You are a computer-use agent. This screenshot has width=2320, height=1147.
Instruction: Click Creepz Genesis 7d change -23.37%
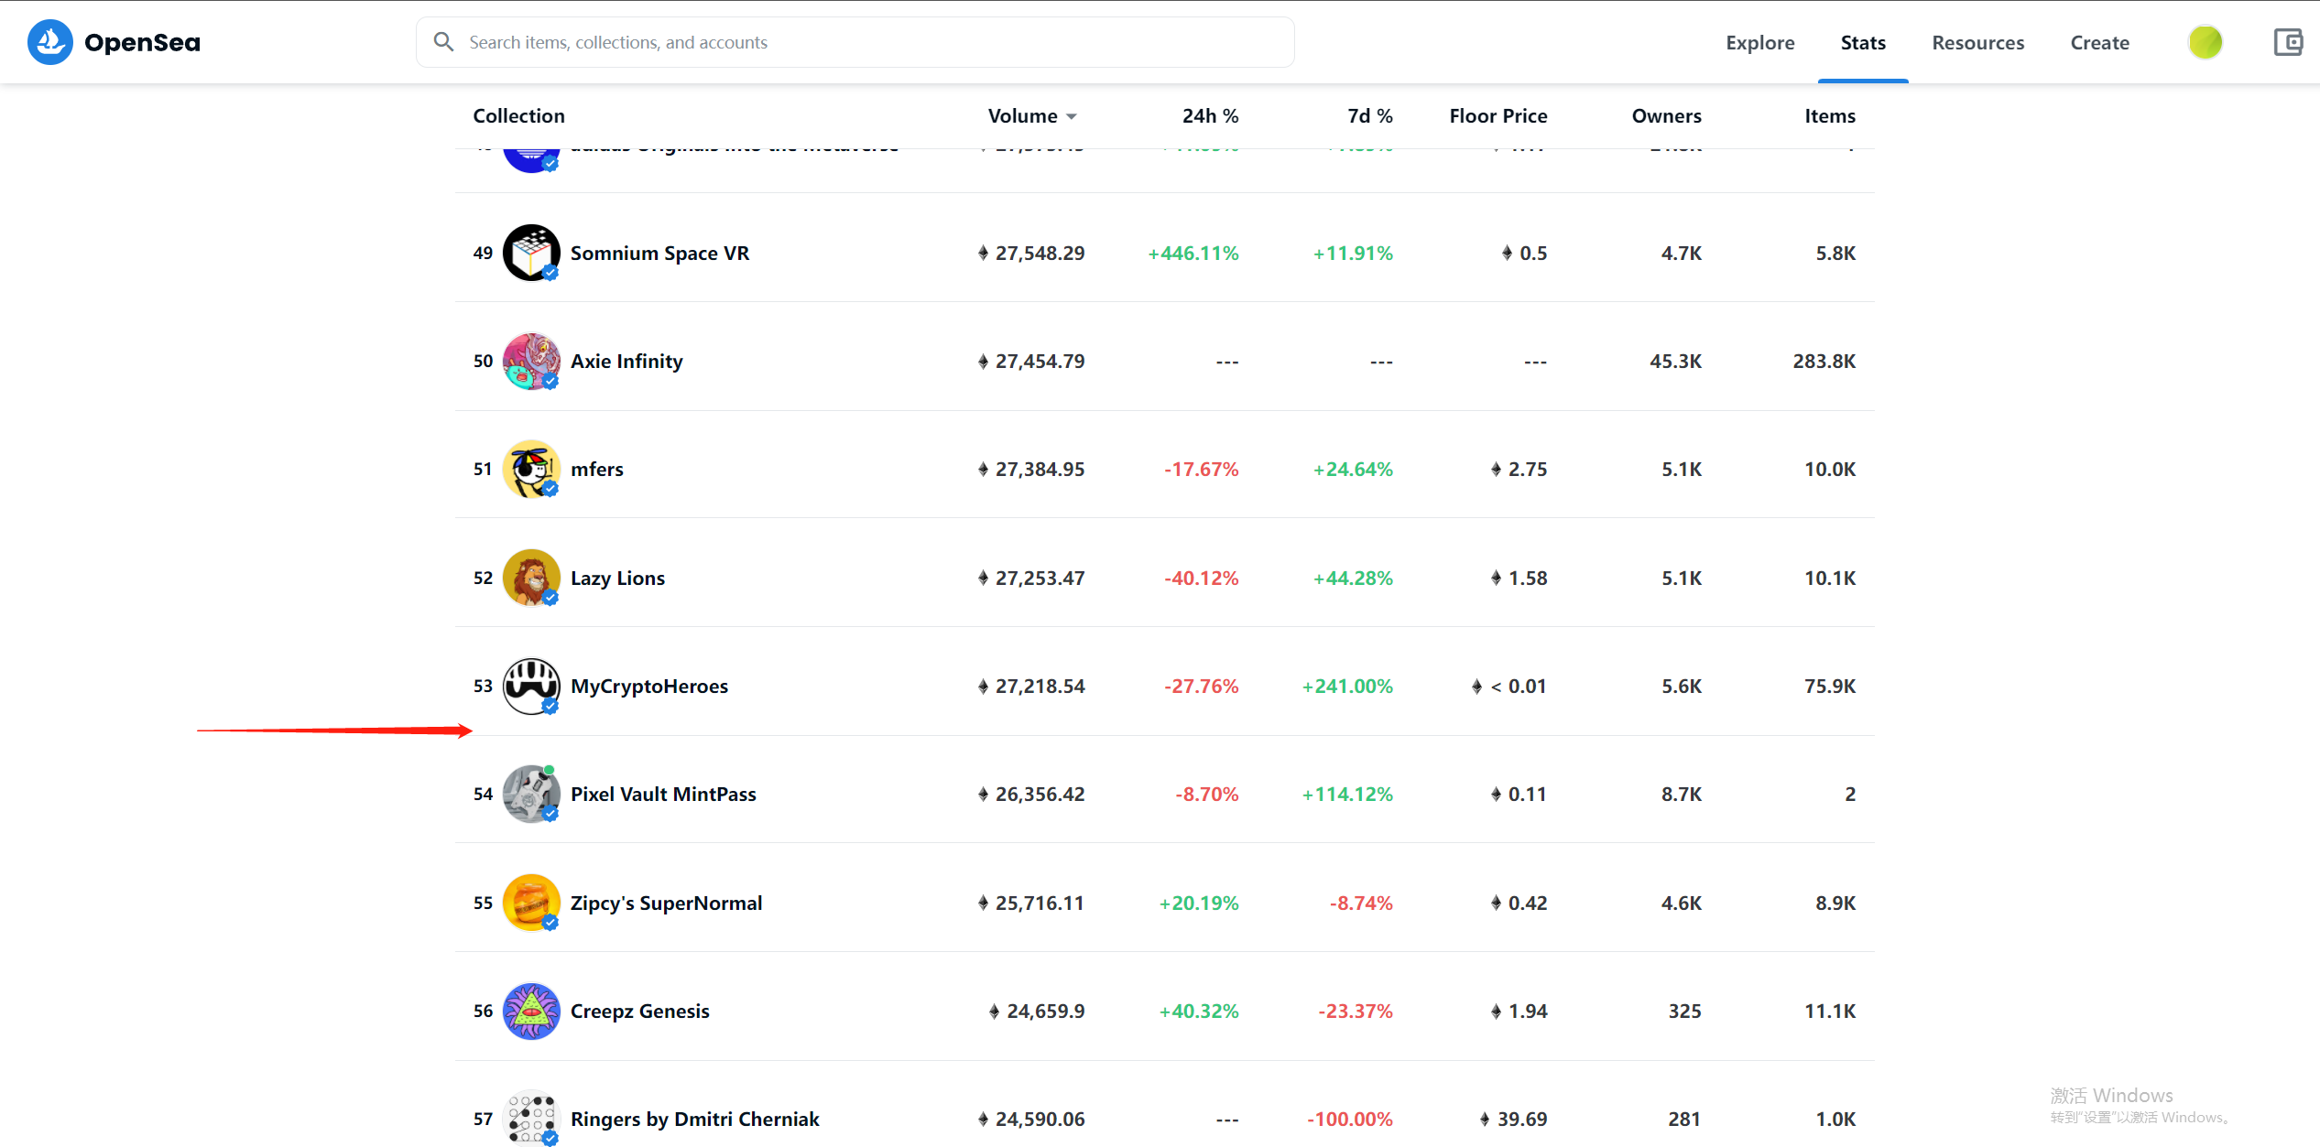1355,1011
